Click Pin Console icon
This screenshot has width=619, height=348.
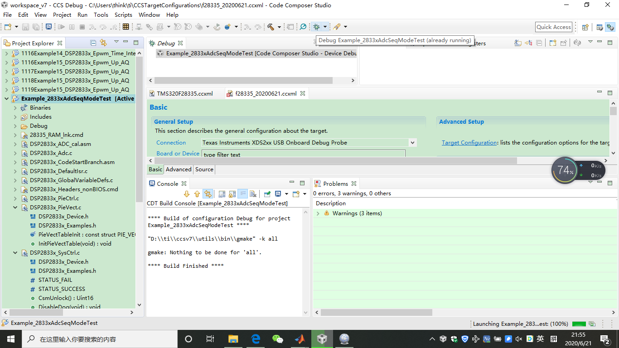coord(267,194)
